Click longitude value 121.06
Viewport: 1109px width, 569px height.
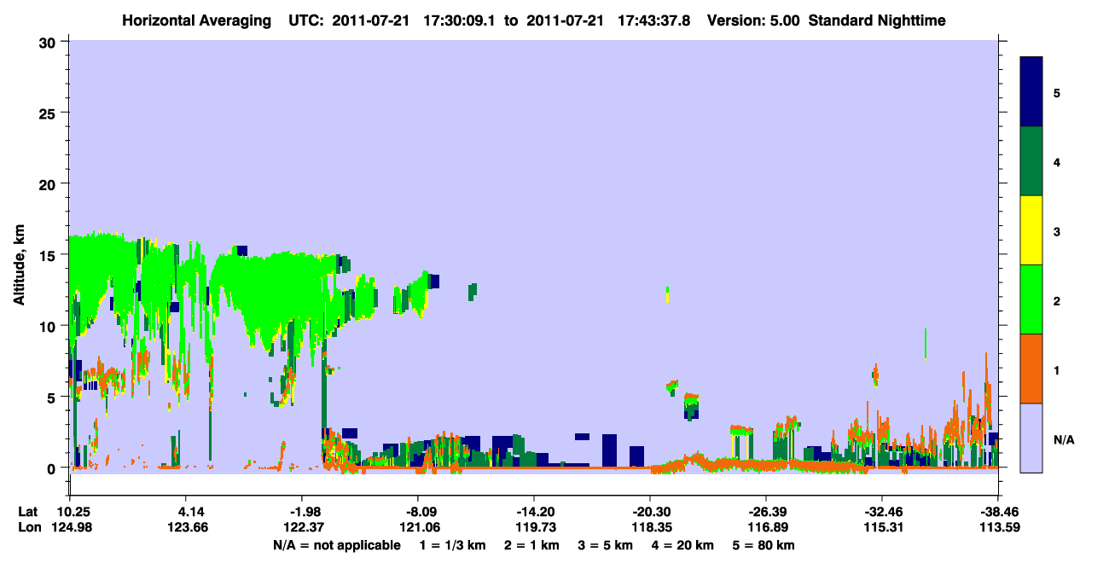(x=418, y=528)
